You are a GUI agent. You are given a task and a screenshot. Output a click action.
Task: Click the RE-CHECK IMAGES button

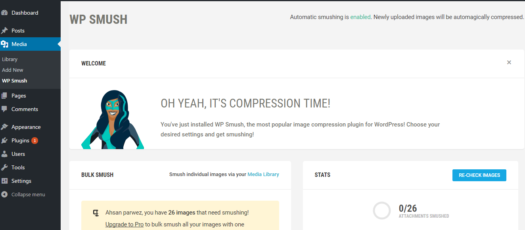pos(479,175)
